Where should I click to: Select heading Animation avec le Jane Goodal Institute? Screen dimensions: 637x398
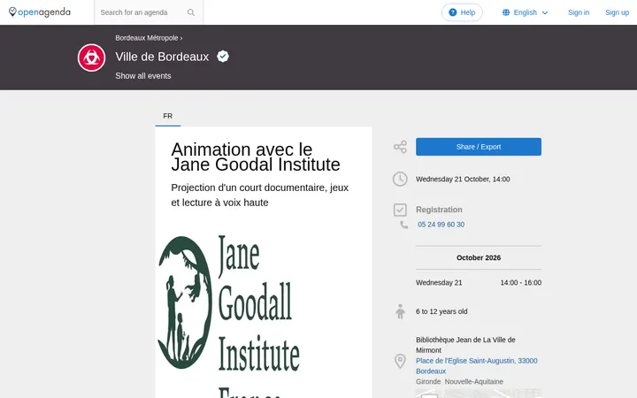pyautogui.click(x=256, y=157)
